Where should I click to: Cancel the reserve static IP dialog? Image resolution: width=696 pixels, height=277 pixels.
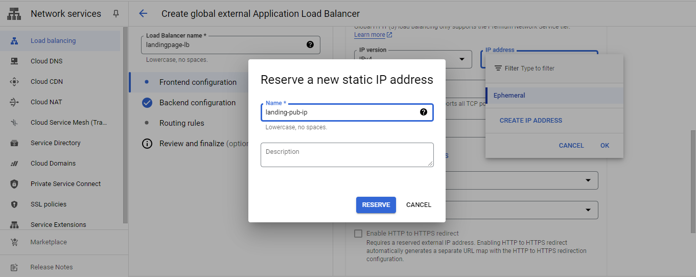click(419, 205)
